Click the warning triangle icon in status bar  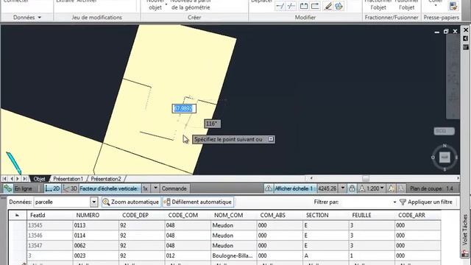(x=269, y=188)
